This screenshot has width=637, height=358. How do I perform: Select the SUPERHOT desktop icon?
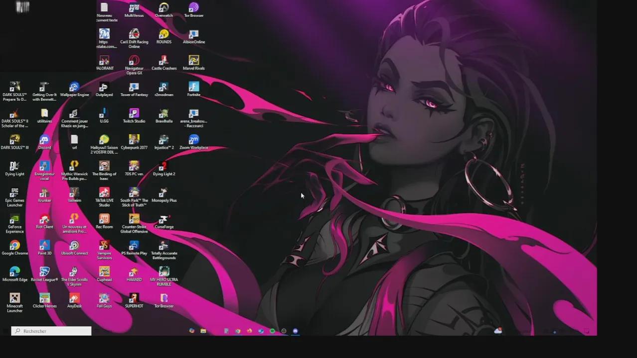click(134, 300)
